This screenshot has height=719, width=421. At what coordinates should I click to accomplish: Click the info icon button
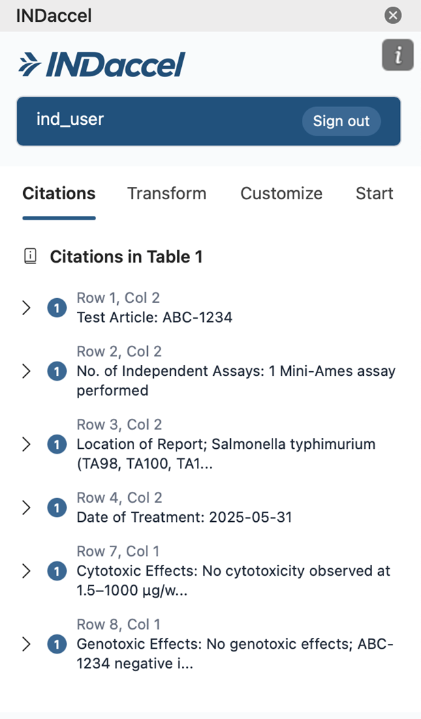(x=398, y=55)
